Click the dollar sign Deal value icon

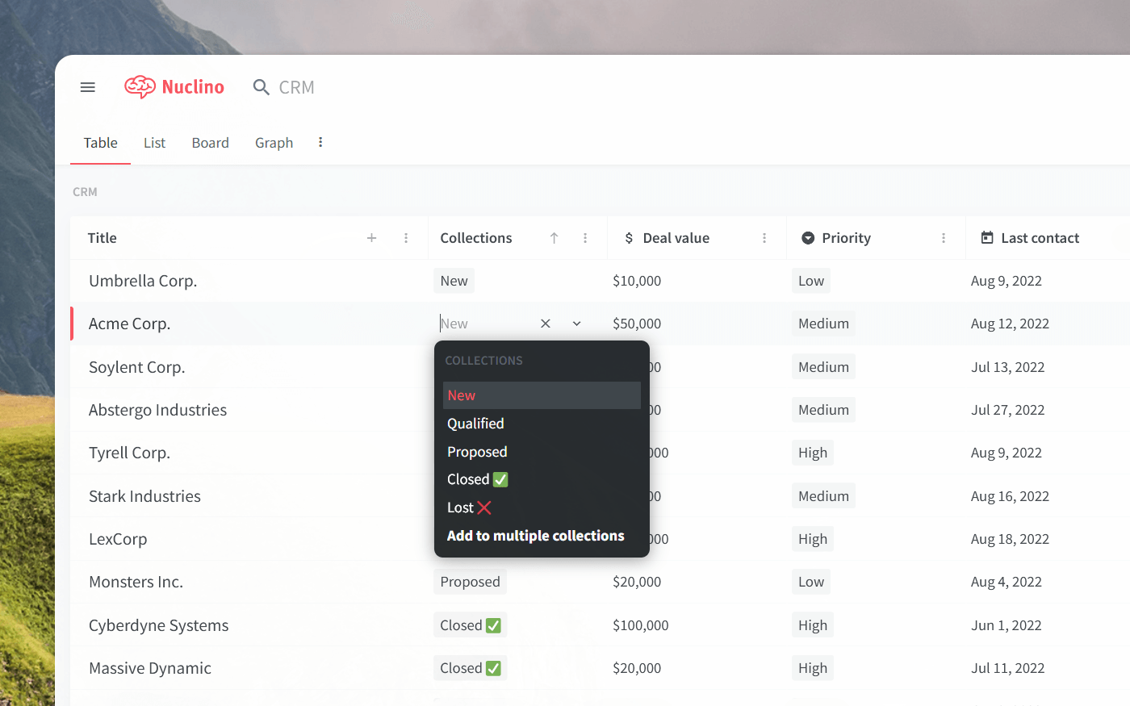click(629, 238)
